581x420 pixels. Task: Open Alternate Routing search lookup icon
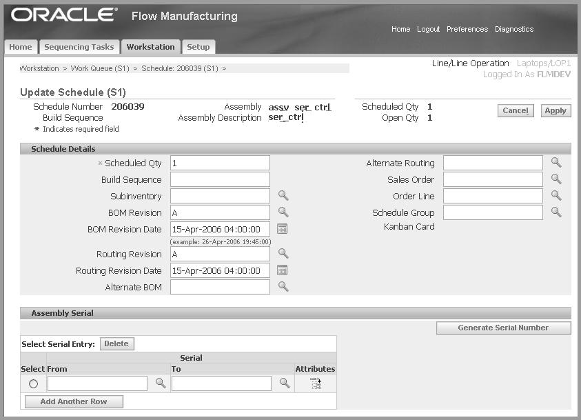click(x=556, y=162)
